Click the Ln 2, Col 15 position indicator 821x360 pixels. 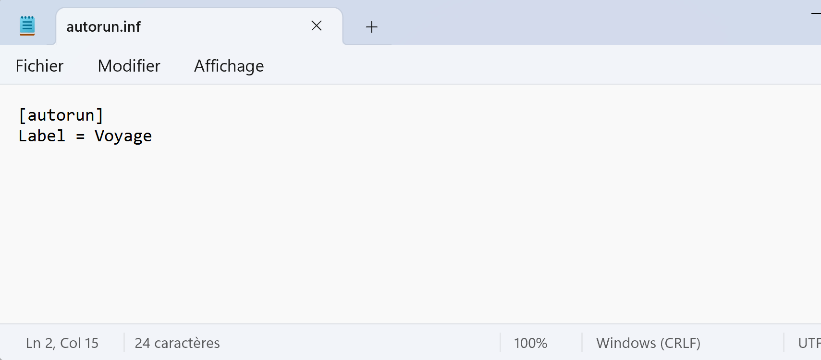coord(62,343)
